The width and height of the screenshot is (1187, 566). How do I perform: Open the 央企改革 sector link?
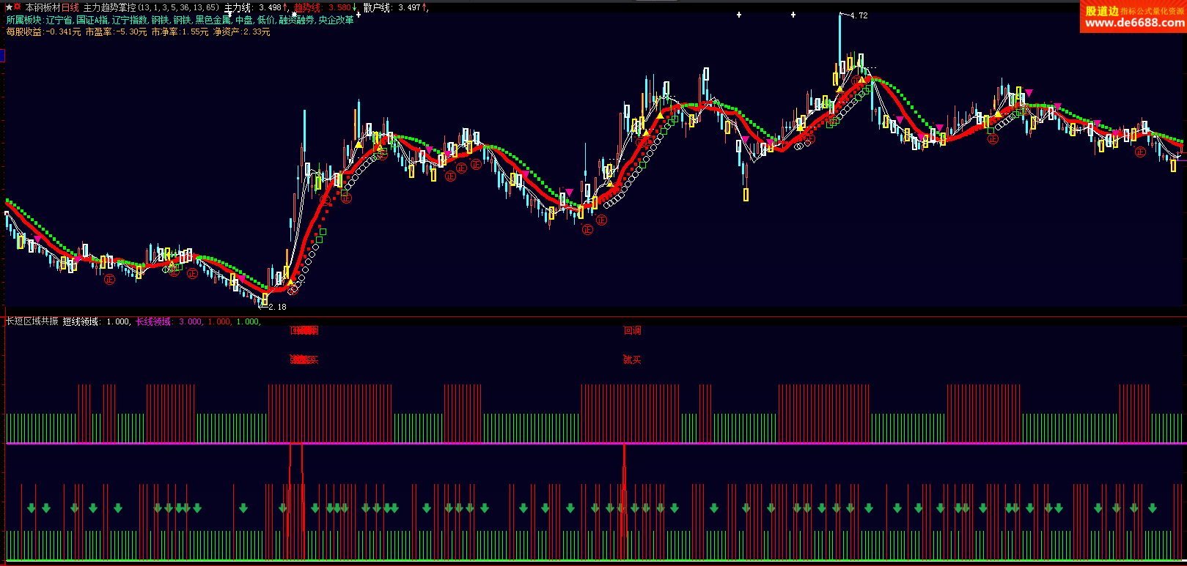(336, 20)
